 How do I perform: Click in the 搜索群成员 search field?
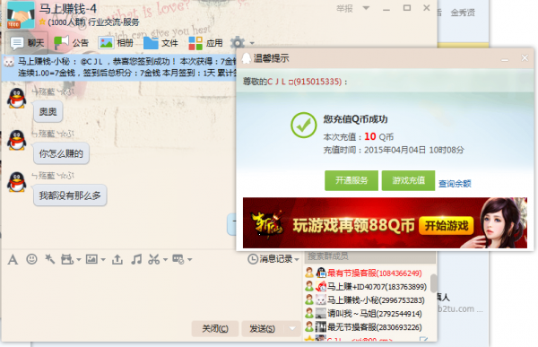click(x=369, y=256)
